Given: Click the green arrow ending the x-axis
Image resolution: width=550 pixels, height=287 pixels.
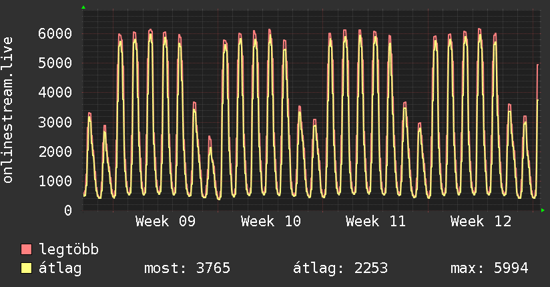Looking at the screenshot, I should [x=543, y=210].
